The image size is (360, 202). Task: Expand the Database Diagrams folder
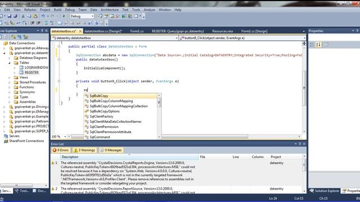pyautogui.click(x=10, y=58)
